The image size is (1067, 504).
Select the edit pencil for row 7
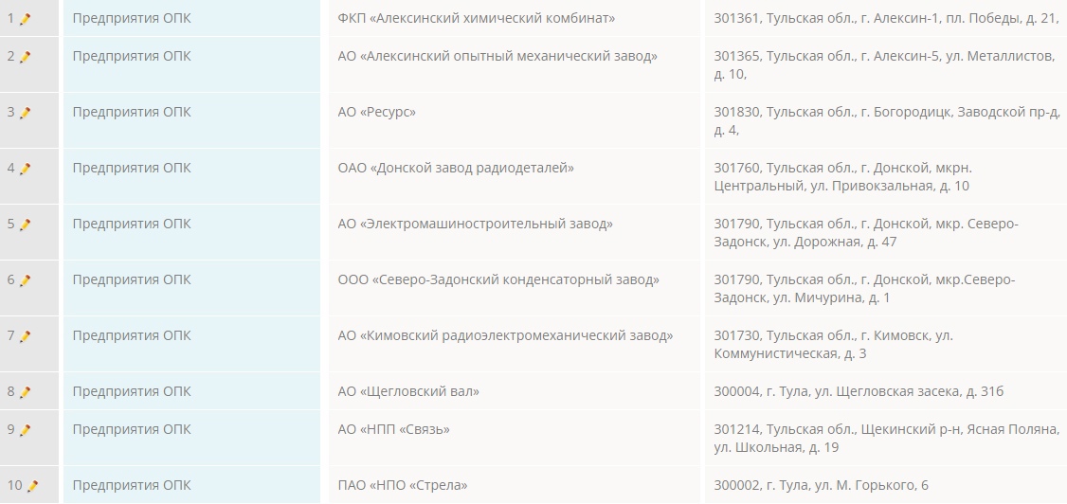(26, 336)
